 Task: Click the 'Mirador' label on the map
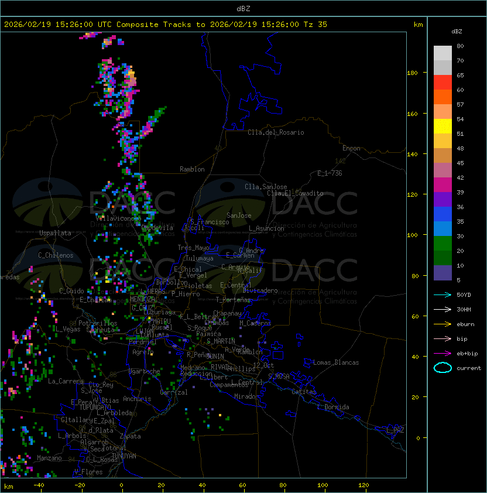click(246, 396)
